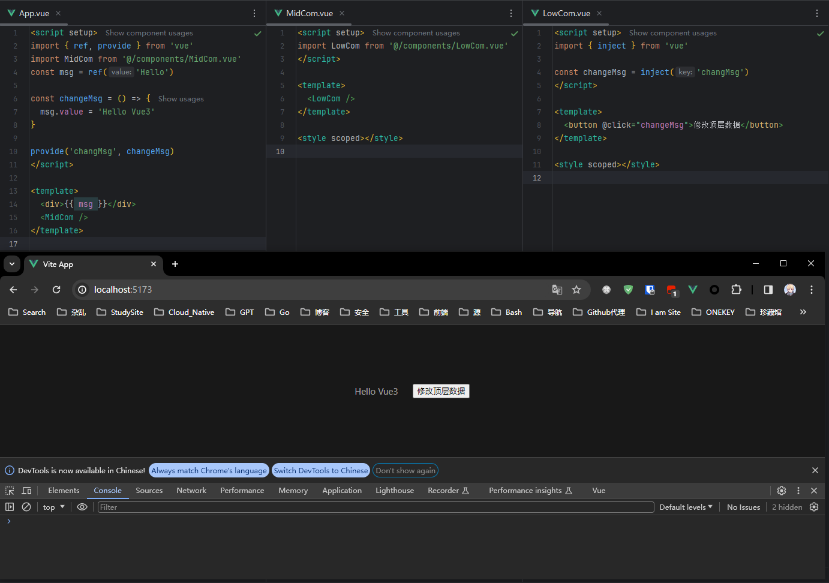The width and height of the screenshot is (829, 583).
Task: Toggle device toolbar in DevTools
Action: click(x=26, y=491)
